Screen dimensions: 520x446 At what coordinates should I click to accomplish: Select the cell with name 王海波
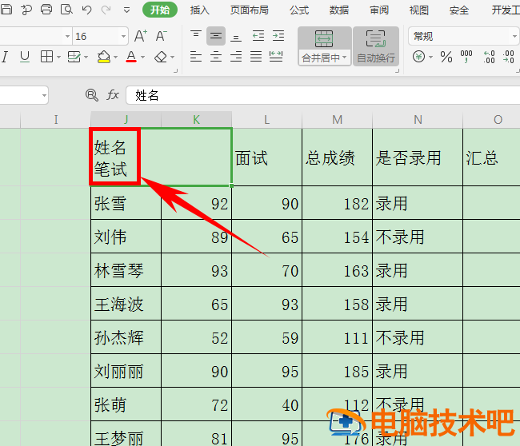pyautogui.click(x=126, y=304)
